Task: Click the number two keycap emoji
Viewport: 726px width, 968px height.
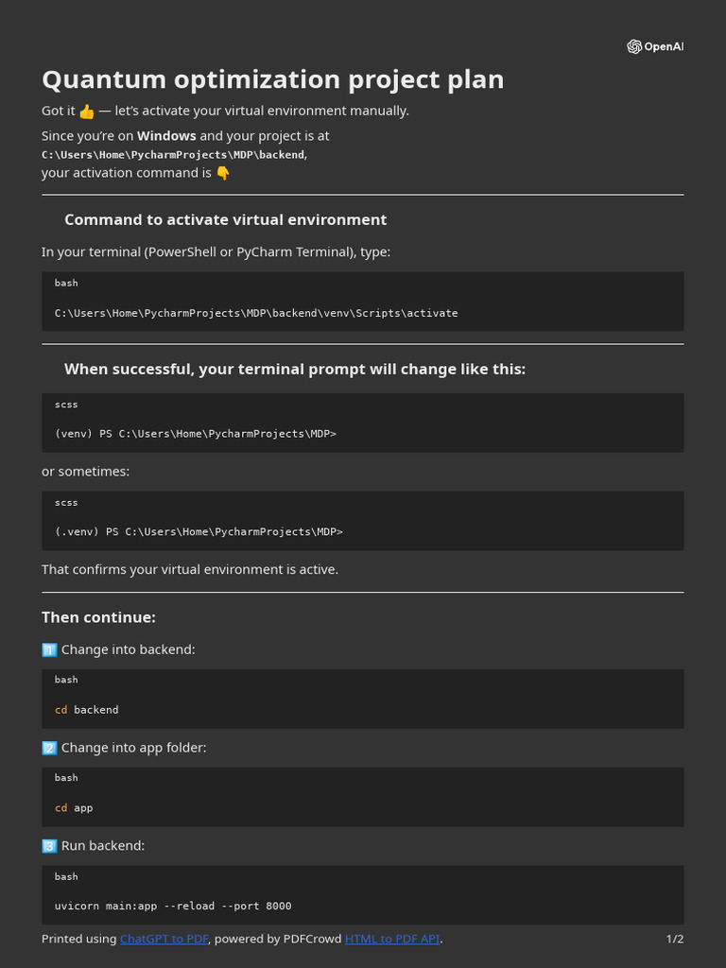Action: (49, 749)
